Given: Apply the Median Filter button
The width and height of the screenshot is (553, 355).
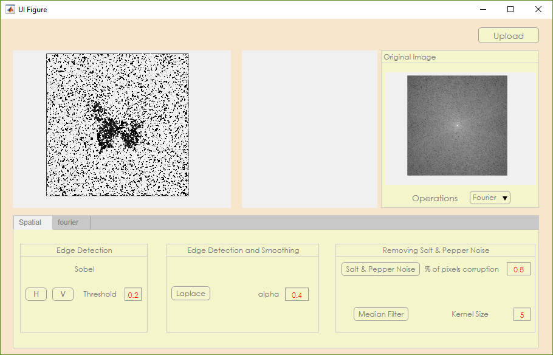Looking at the screenshot, I should tap(381, 314).
